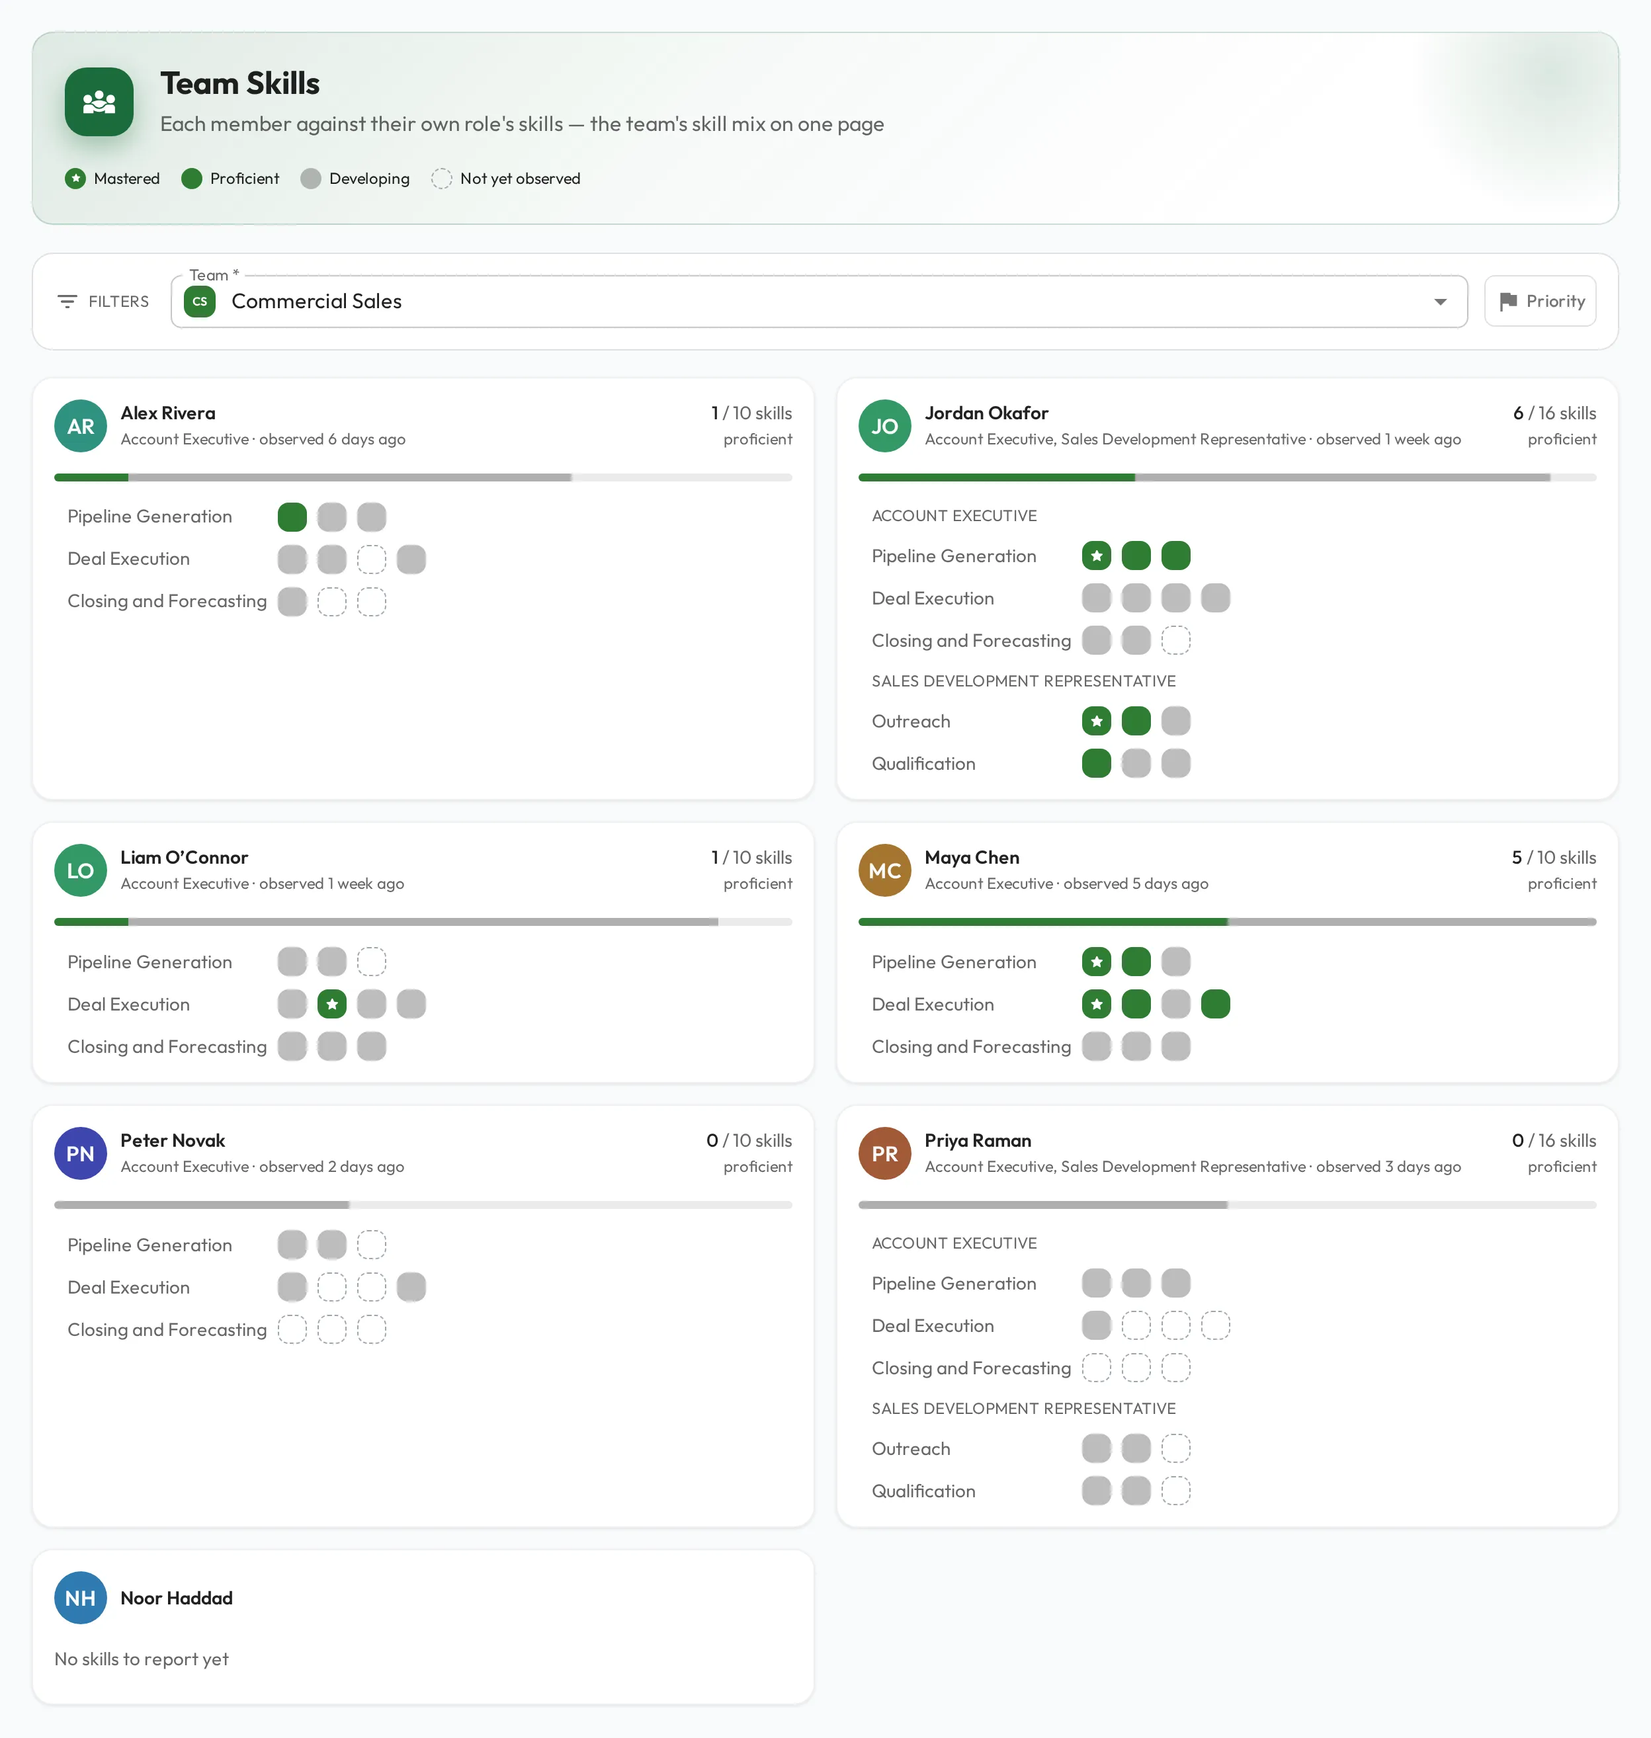The image size is (1651, 1738).
Task: Toggle the Priority flag button
Action: (1540, 302)
